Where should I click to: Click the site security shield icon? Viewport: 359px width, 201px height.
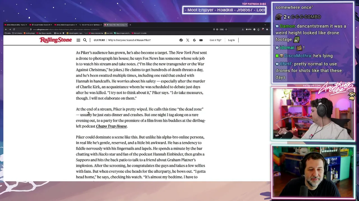click(31, 29)
